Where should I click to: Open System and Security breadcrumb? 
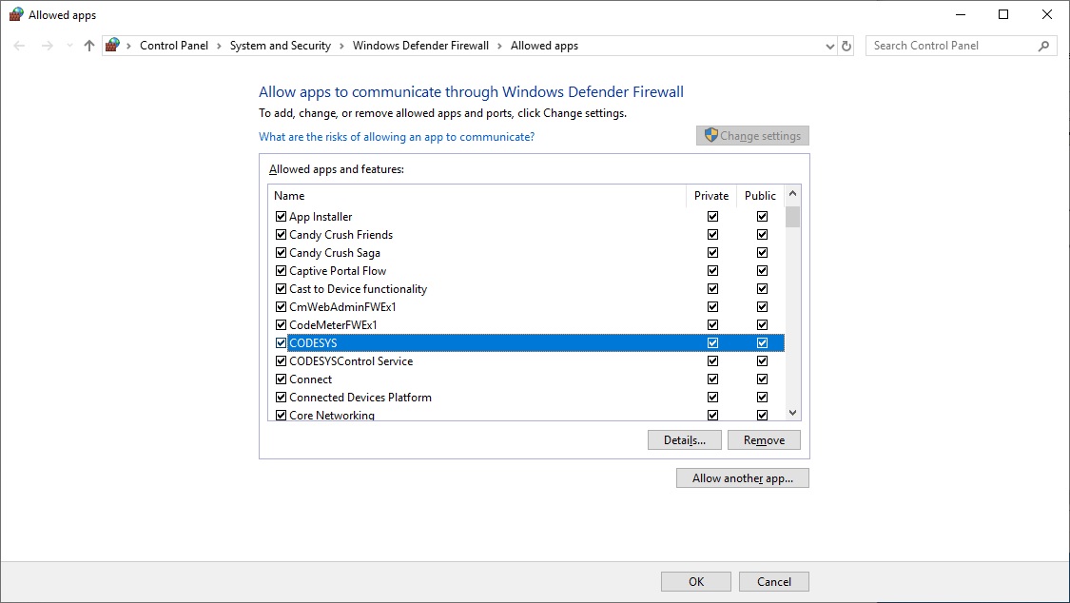coord(281,46)
